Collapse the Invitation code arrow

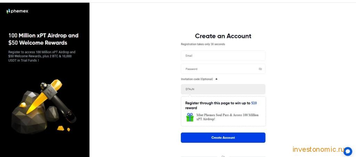point(216,79)
